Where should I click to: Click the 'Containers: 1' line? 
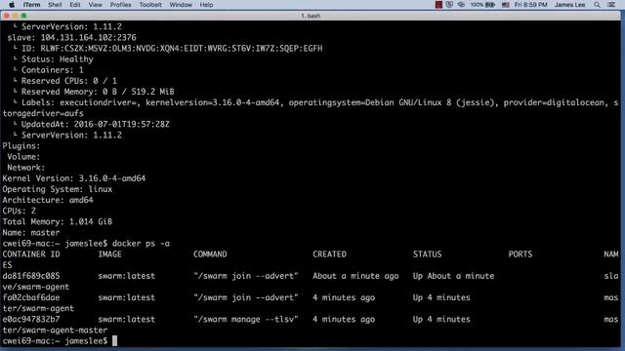(52, 70)
